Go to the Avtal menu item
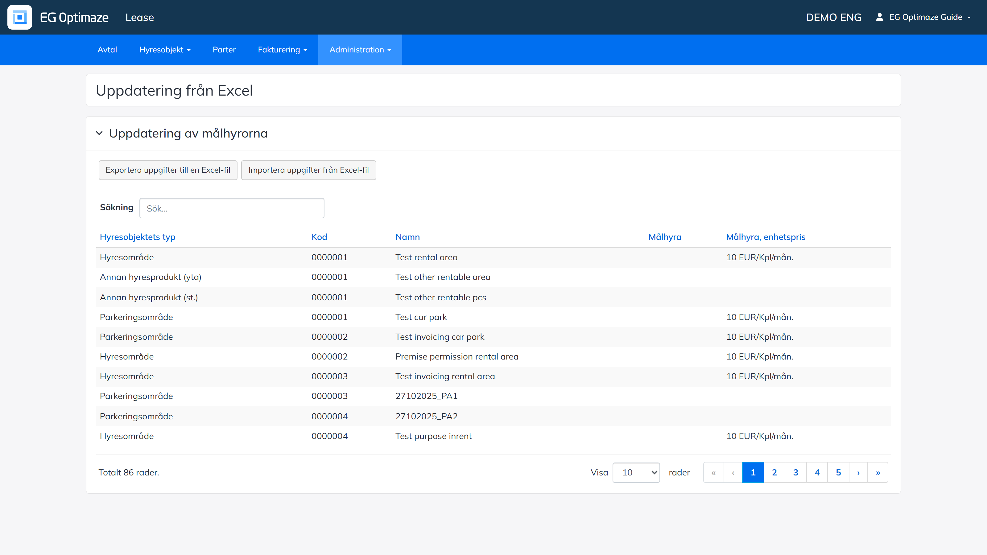 click(x=107, y=50)
